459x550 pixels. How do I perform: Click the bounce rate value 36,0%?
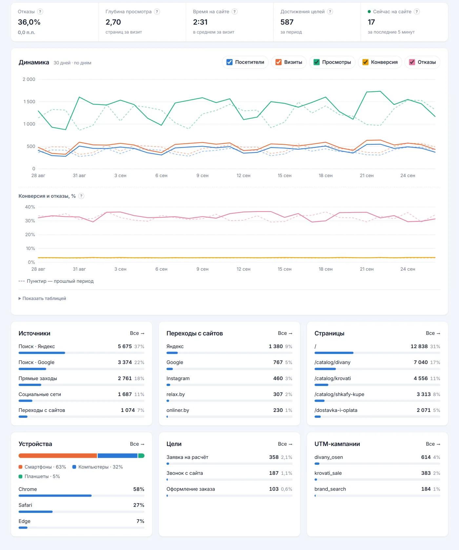(x=29, y=22)
